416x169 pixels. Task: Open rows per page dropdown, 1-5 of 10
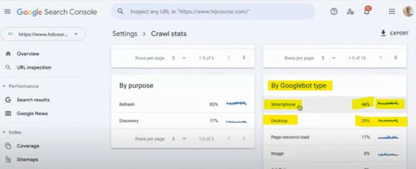(x=328, y=58)
